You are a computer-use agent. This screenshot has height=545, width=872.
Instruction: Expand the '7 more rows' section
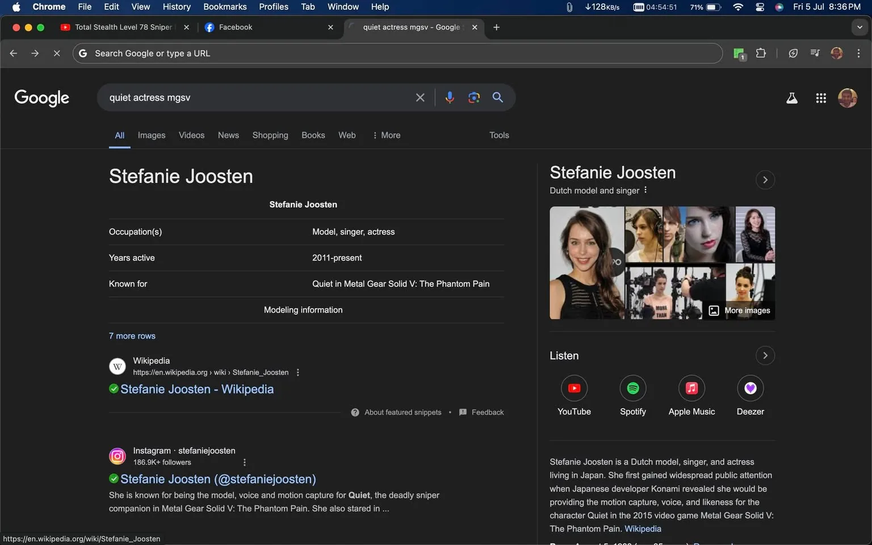132,336
